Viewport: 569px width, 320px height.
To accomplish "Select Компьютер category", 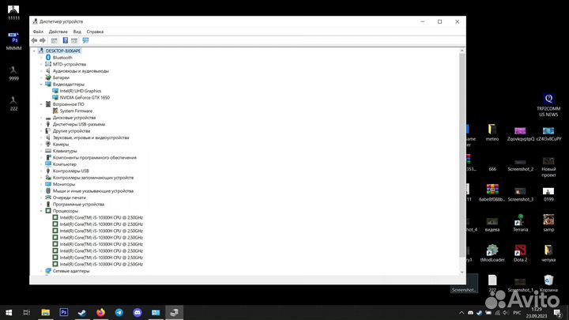I will [65, 164].
